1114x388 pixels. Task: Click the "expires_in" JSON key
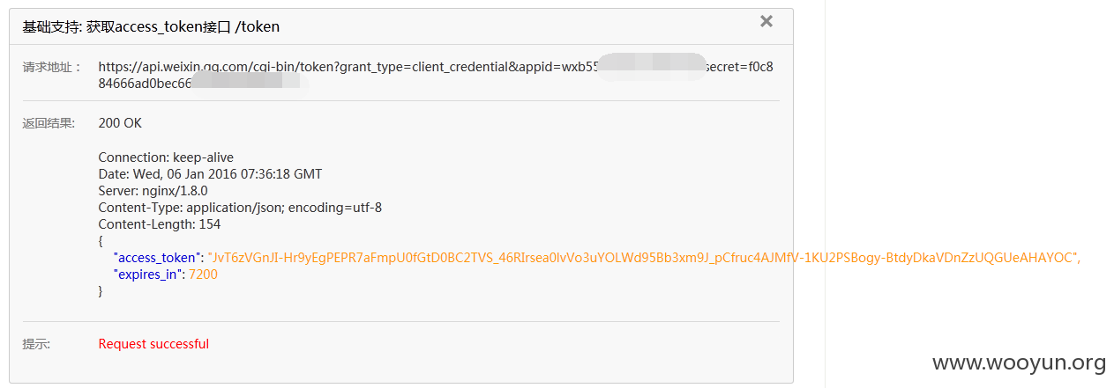click(149, 275)
